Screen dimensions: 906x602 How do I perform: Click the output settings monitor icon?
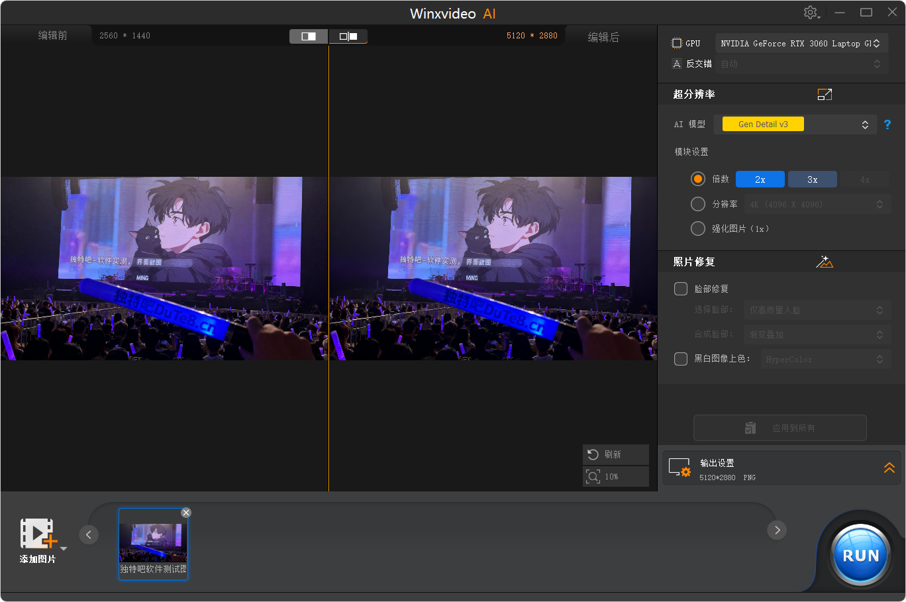click(x=679, y=468)
